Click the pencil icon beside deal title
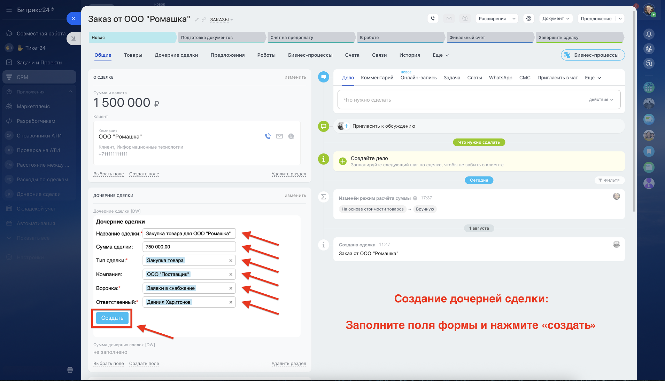The image size is (665, 381). click(197, 19)
